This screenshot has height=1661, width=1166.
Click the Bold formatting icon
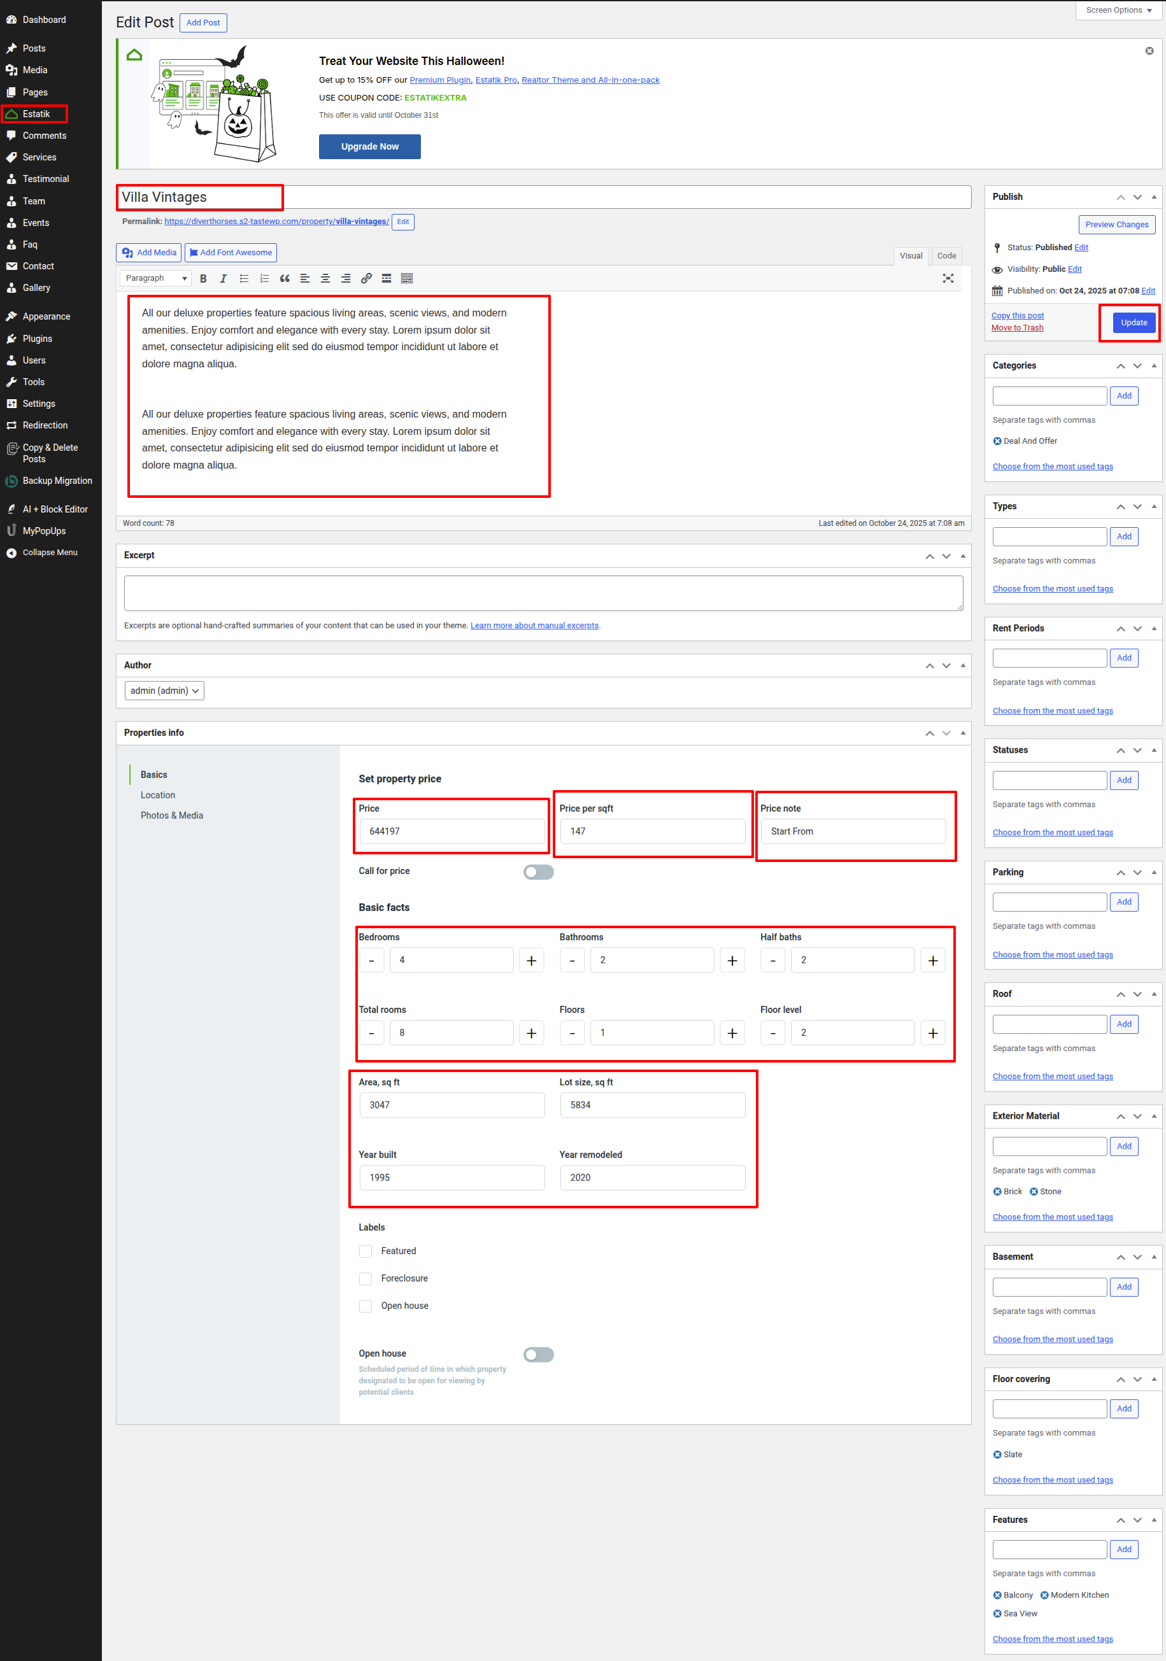(x=203, y=278)
